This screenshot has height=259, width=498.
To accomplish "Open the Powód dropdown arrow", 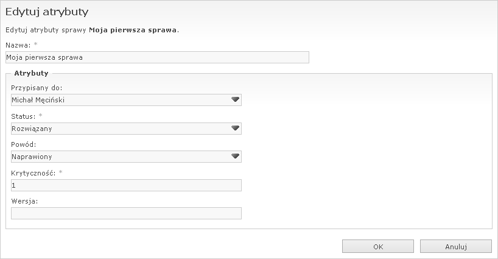I will [x=236, y=157].
